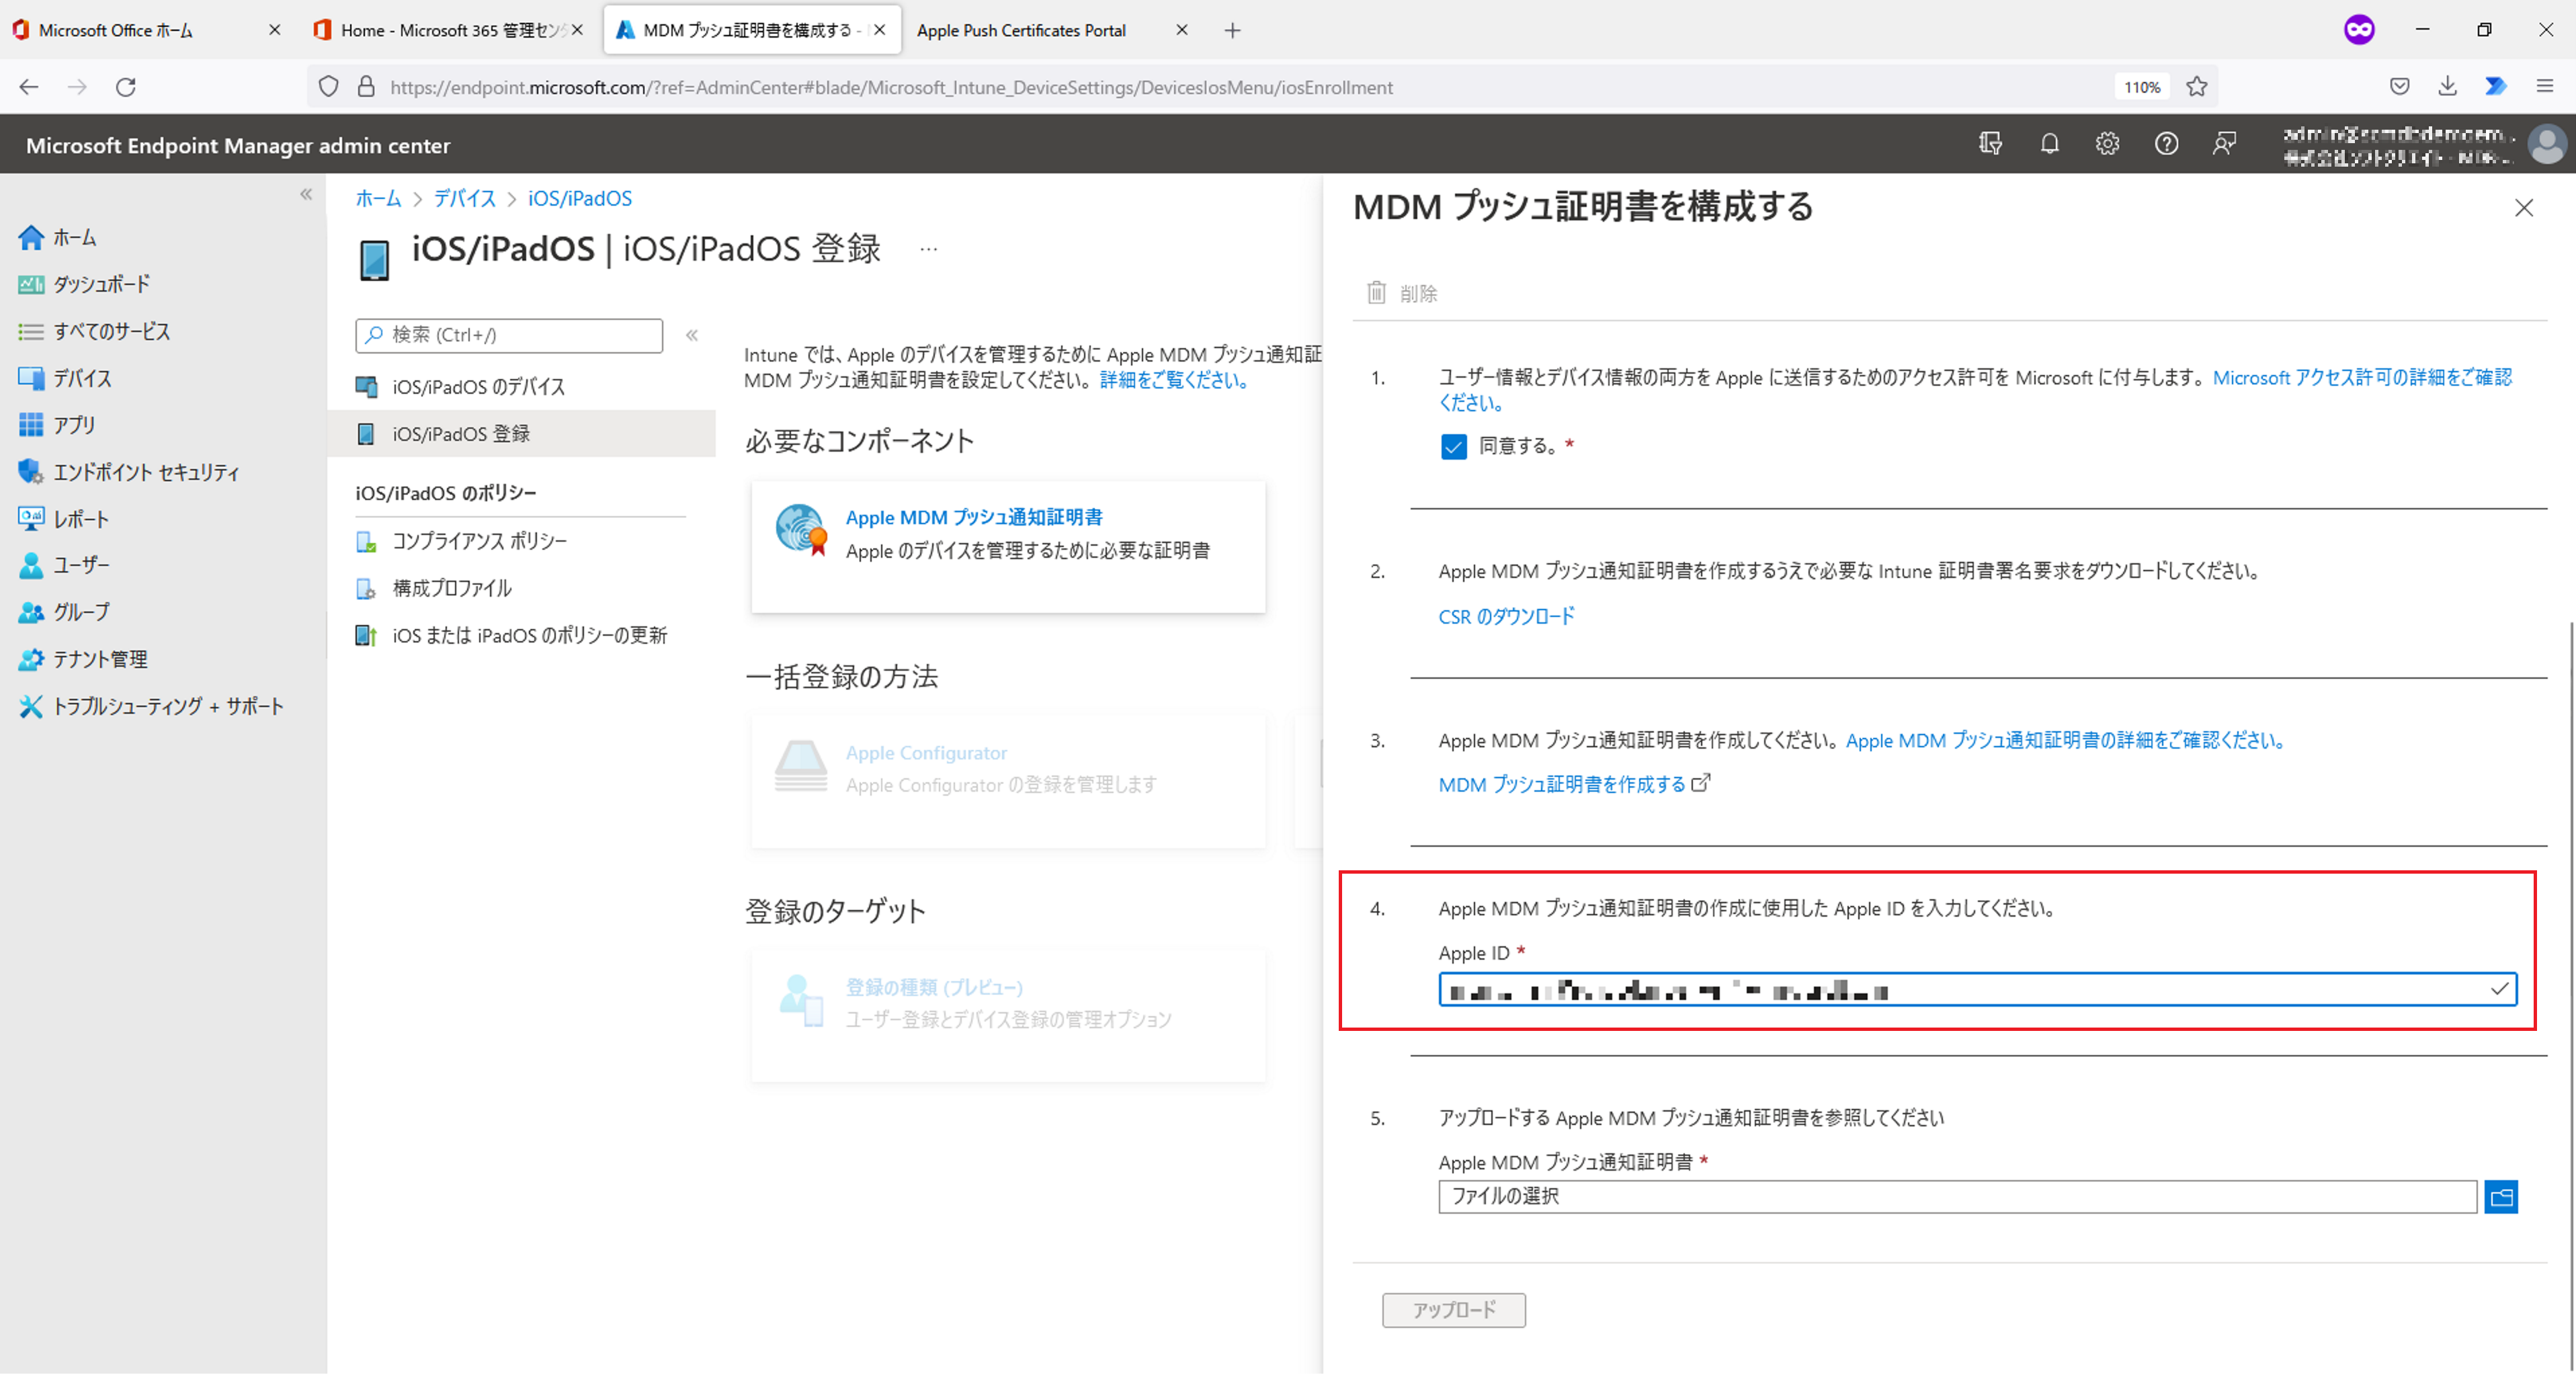Click the notifications bell icon
This screenshot has height=1375, width=2576.
[2049, 144]
